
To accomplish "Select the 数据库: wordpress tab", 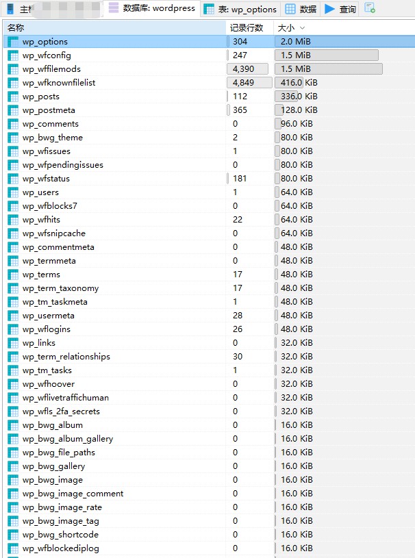I will point(152,9).
